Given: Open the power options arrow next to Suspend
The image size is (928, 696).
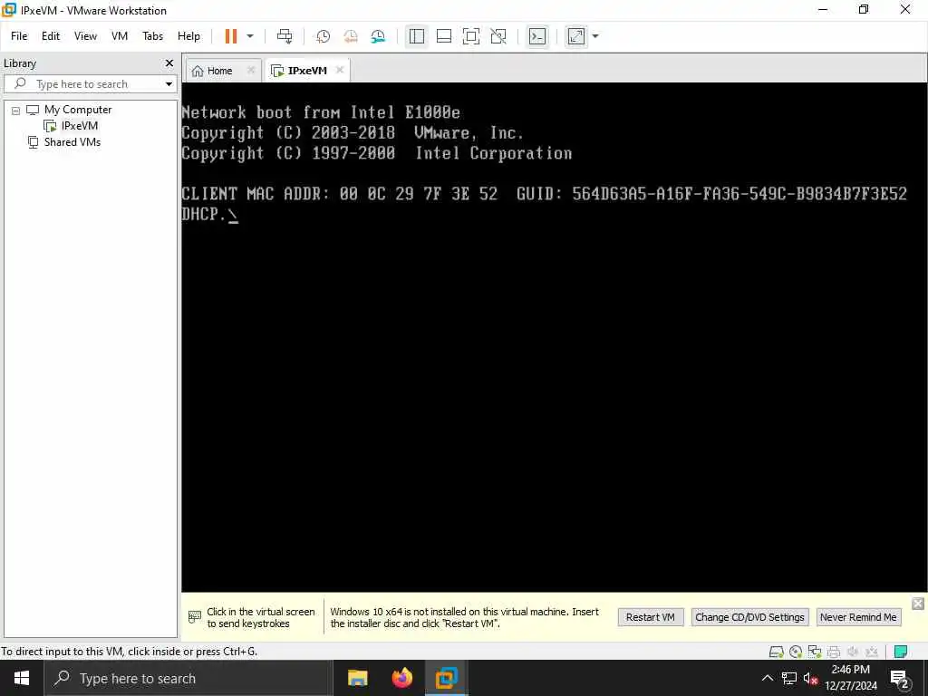Looking at the screenshot, I should click(x=250, y=36).
